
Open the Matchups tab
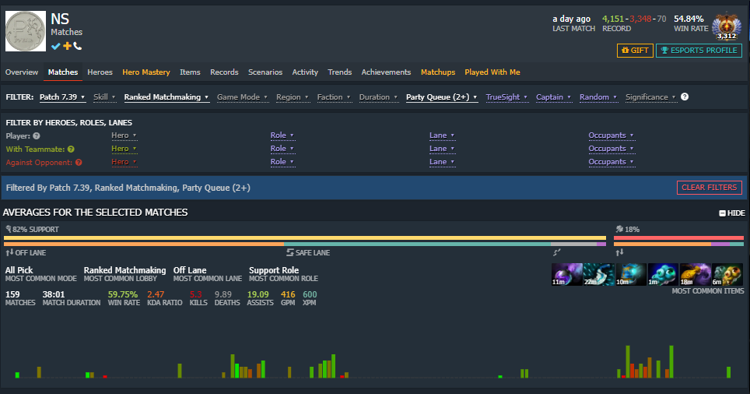click(x=438, y=72)
